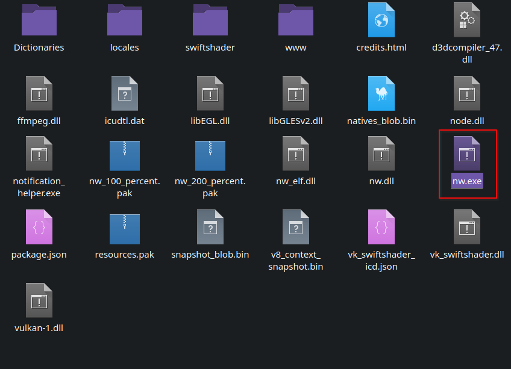
Task: Select the www folder icon
Action: coord(296,20)
